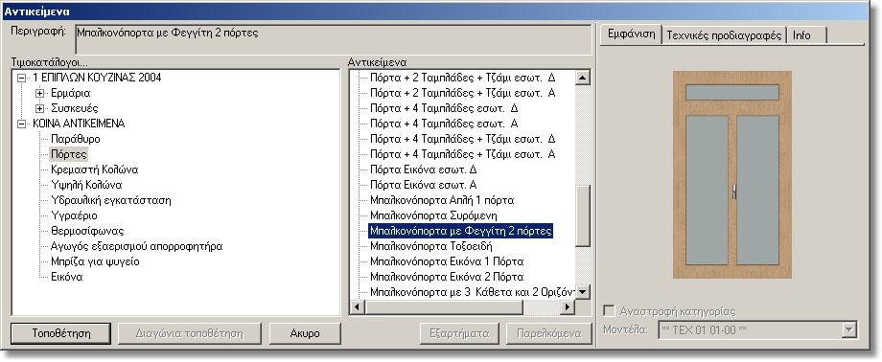Click the Διαγώνια τοποθέτηση button

tap(190, 333)
